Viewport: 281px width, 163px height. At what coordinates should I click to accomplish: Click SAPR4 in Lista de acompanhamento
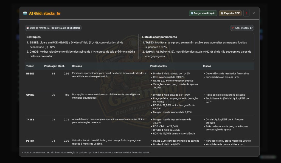pos(150,51)
